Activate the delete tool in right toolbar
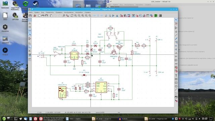The height and width of the screenshot is (121, 215). [x=176, y=101]
